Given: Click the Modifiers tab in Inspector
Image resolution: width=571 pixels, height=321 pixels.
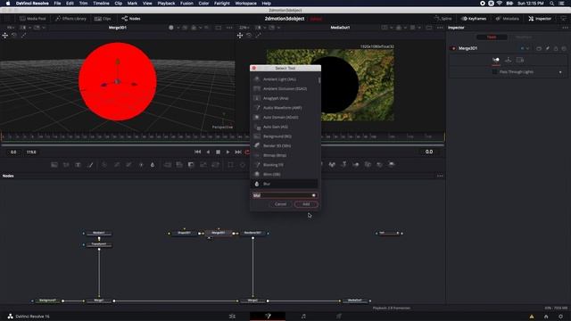Looking at the screenshot, I should tap(524, 37).
